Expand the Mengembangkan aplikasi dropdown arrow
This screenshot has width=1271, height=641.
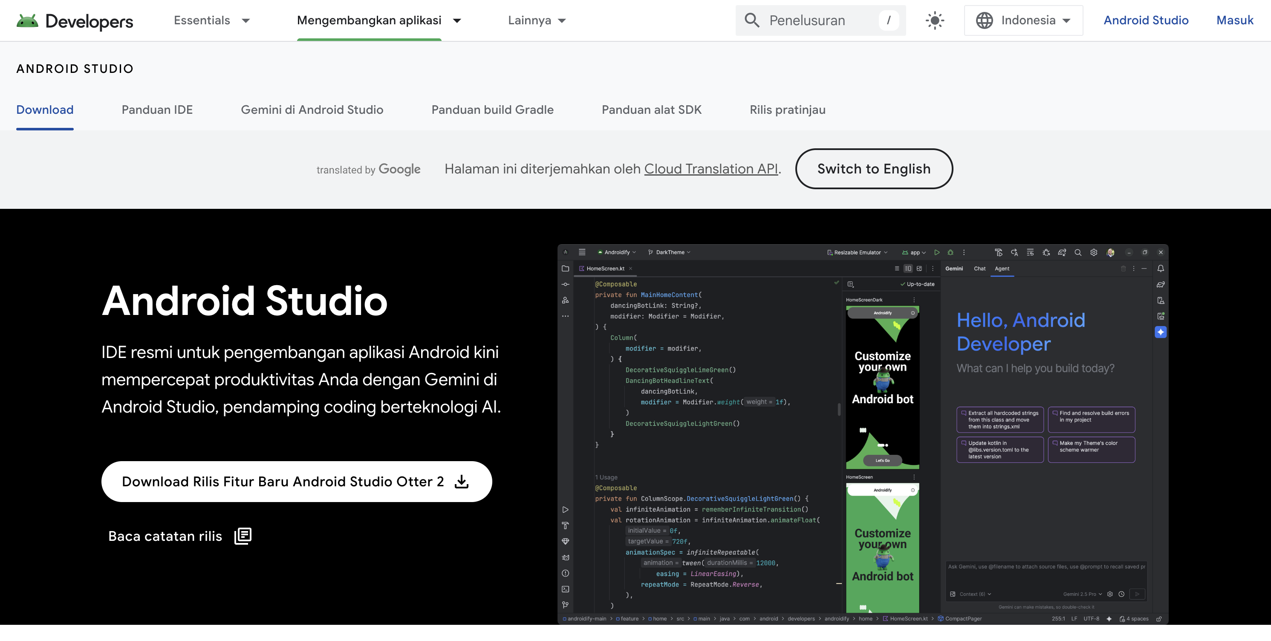point(457,21)
